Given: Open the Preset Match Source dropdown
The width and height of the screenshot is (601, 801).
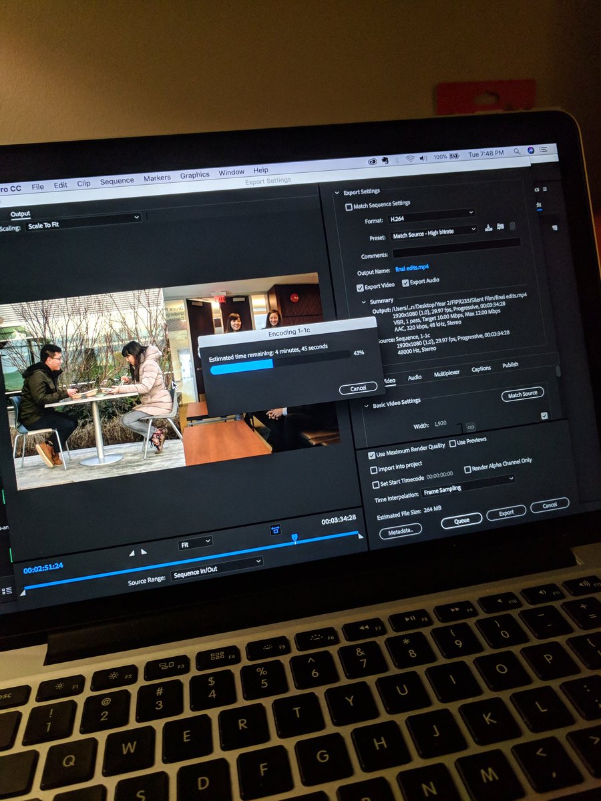Looking at the screenshot, I should coord(433,234).
